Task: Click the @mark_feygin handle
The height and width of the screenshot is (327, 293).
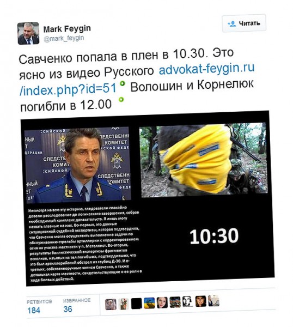Action: (64, 38)
